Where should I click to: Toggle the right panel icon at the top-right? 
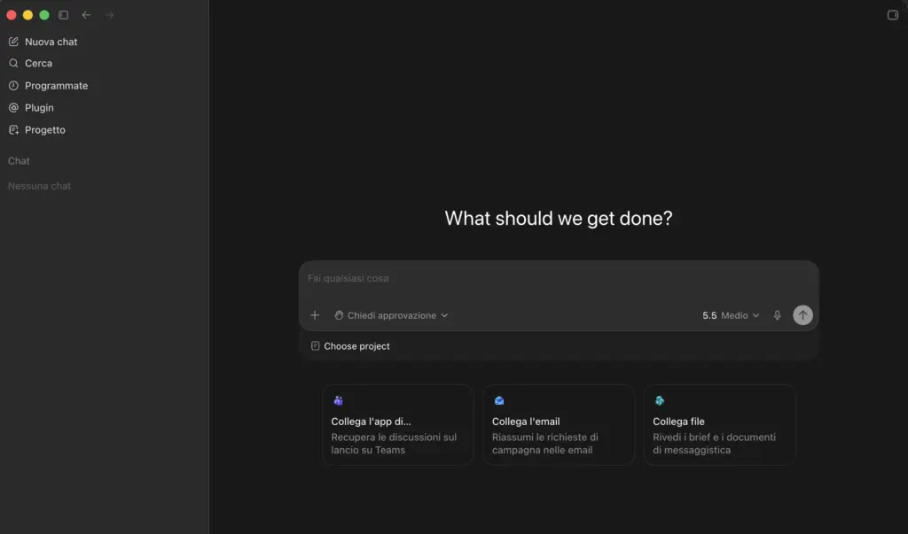click(892, 15)
